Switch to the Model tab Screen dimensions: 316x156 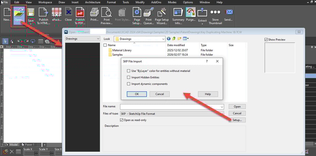point(12,145)
